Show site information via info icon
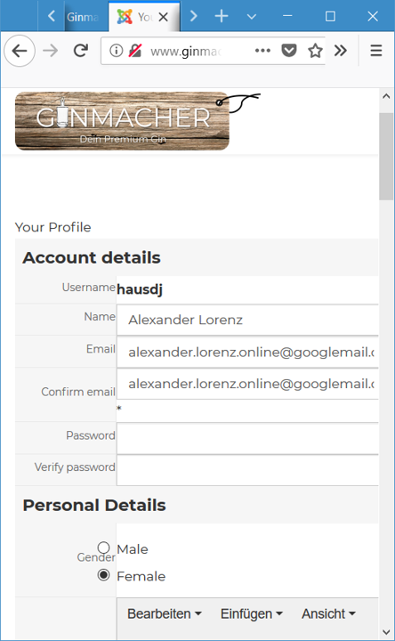 pyautogui.click(x=116, y=51)
